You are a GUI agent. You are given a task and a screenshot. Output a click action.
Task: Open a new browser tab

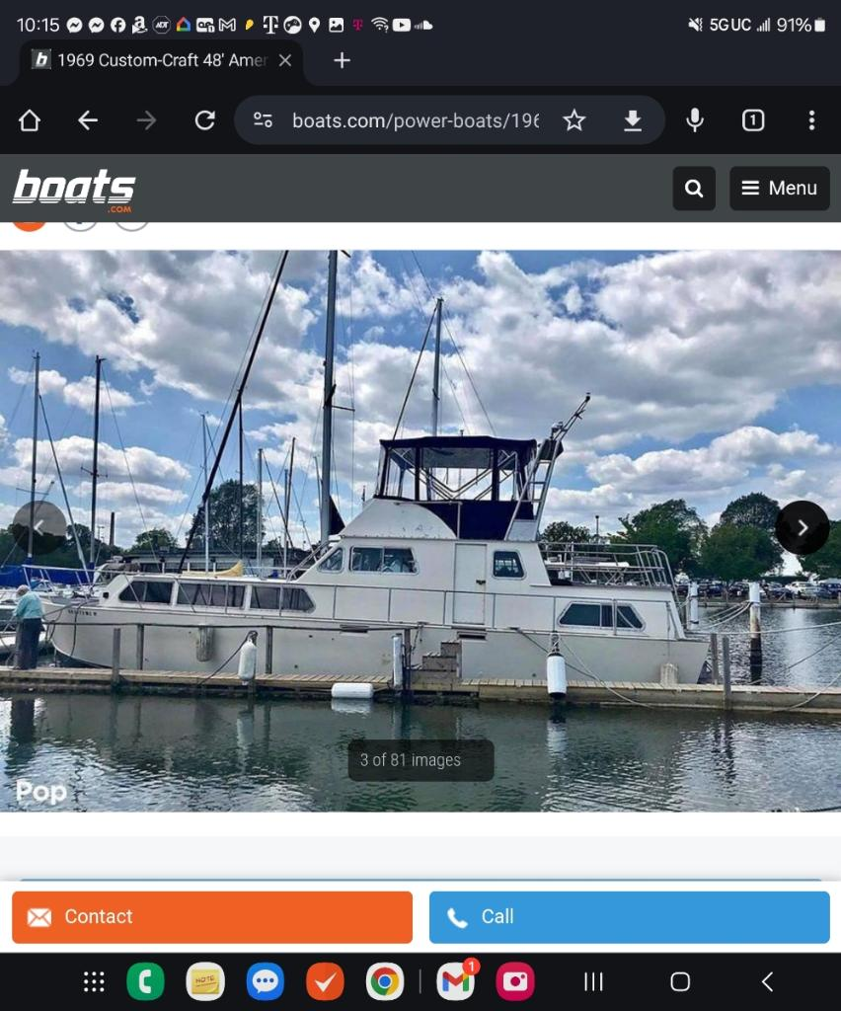click(342, 60)
